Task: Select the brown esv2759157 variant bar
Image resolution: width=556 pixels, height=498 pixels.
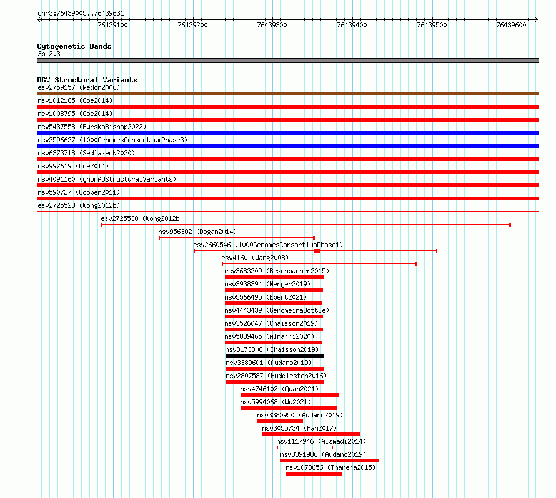Action: tap(287, 94)
